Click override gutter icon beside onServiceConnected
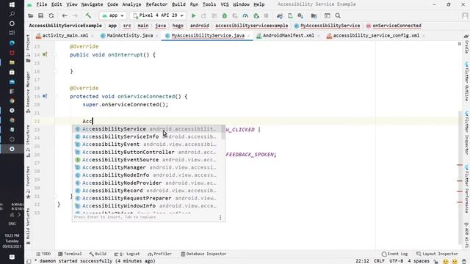Viewport: 470px width, 264px height. click(x=45, y=96)
